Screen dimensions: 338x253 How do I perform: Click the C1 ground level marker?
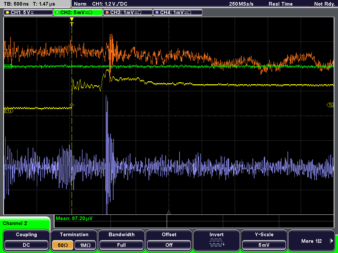[9, 111]
